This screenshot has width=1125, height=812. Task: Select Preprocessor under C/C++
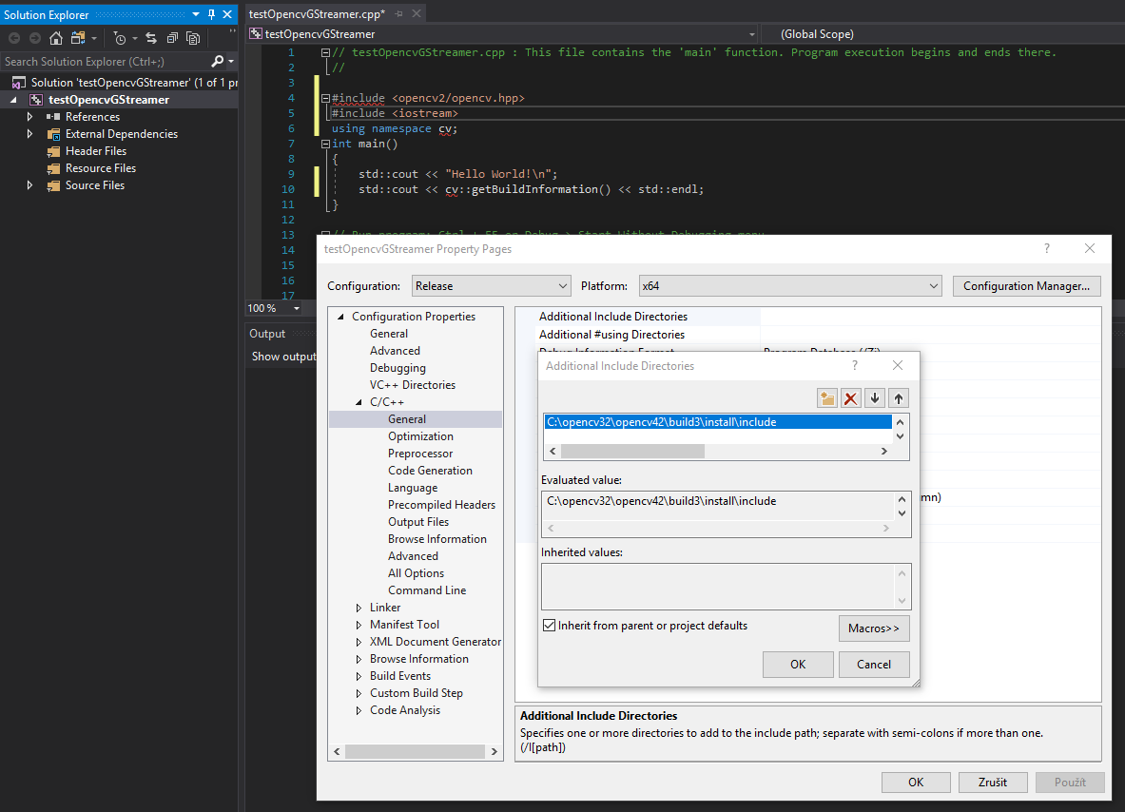tap(420, 454)
